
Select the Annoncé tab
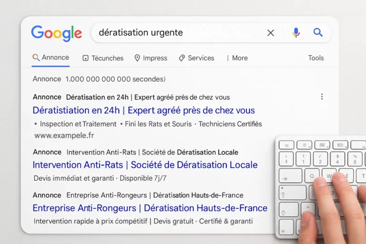click(51, 58)
